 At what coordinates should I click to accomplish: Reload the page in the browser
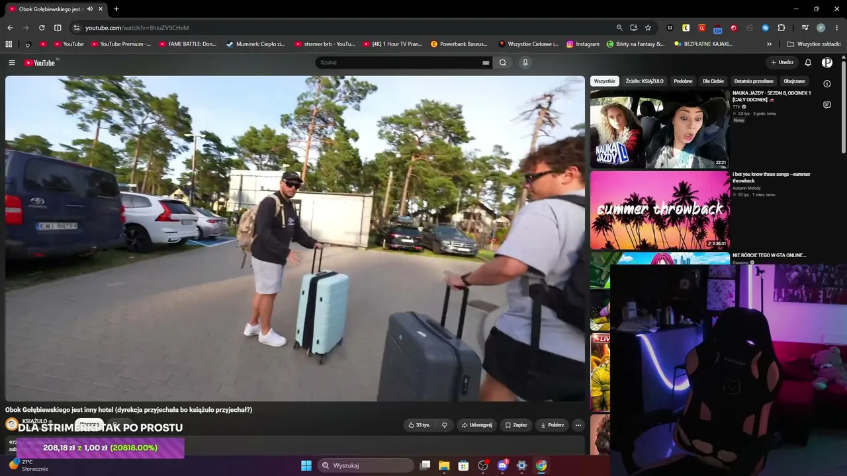[42, 28]
